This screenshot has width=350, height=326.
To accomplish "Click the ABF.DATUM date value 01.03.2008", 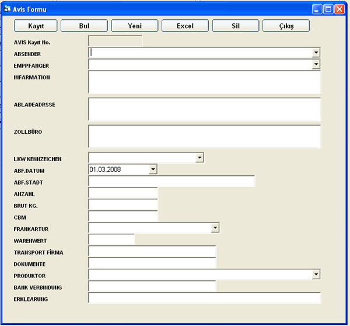I will (x=105, y=169).
